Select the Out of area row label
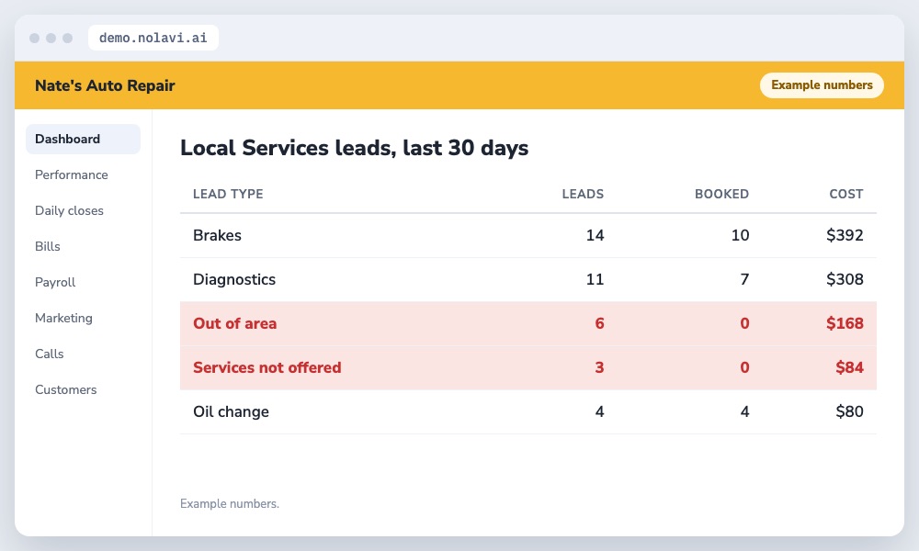The height and width of the screenshot is (551, 919). tap(235, 323)
